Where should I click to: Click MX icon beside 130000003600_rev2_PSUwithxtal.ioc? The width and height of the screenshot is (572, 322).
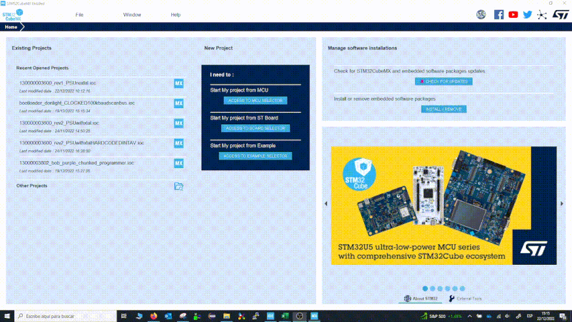[179, 123]
